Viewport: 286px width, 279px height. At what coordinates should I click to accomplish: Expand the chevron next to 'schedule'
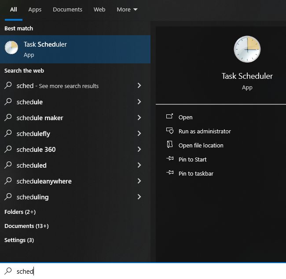pos(139,102)
